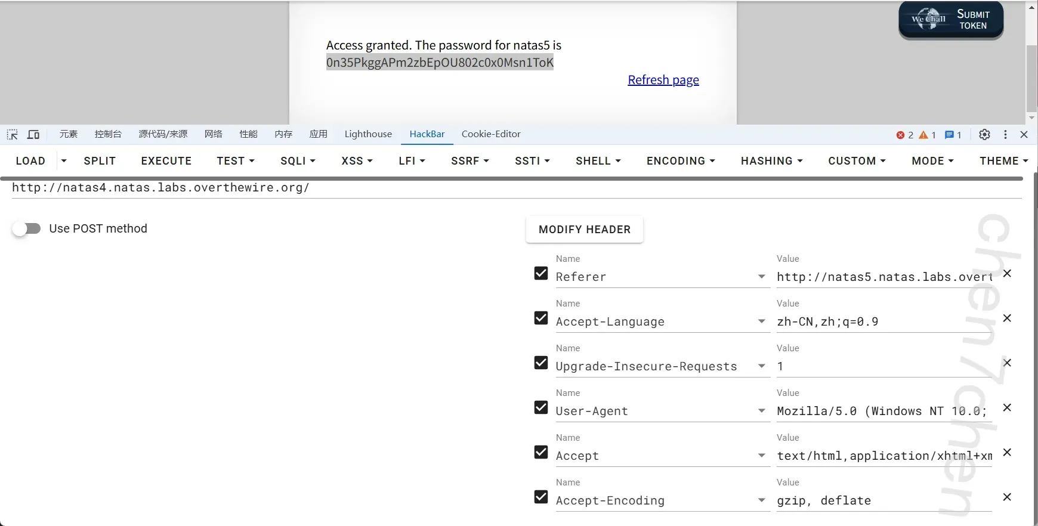
Task: Remove the Referer header row
Action: (1007, 274)
